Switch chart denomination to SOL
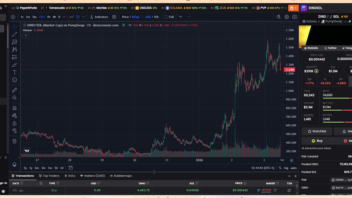Screen dimensions: 352x198 click(157, 17)
